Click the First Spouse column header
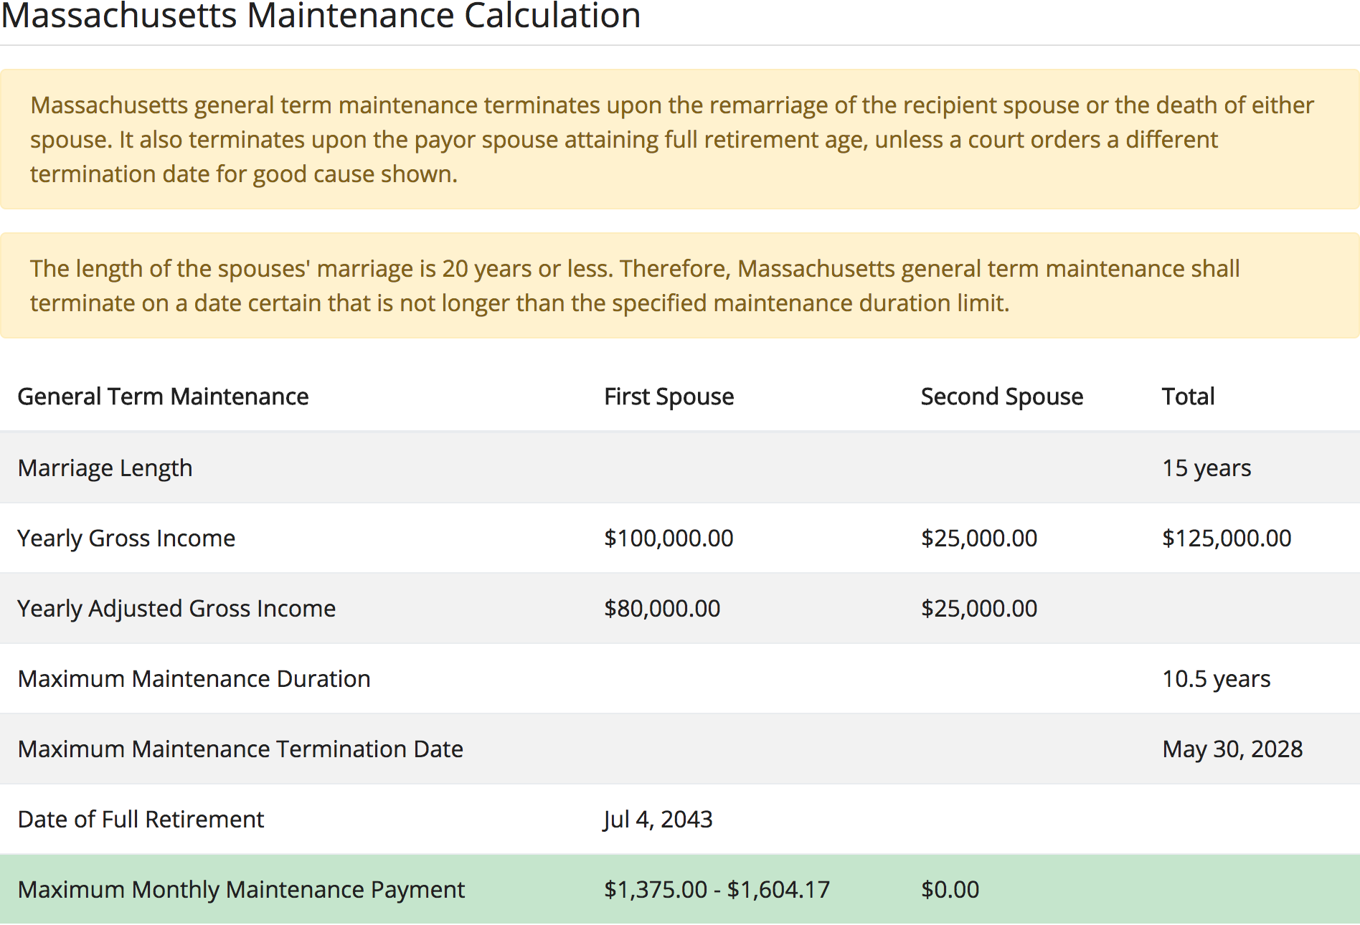 pyautogui.click(x=669, y=397)
